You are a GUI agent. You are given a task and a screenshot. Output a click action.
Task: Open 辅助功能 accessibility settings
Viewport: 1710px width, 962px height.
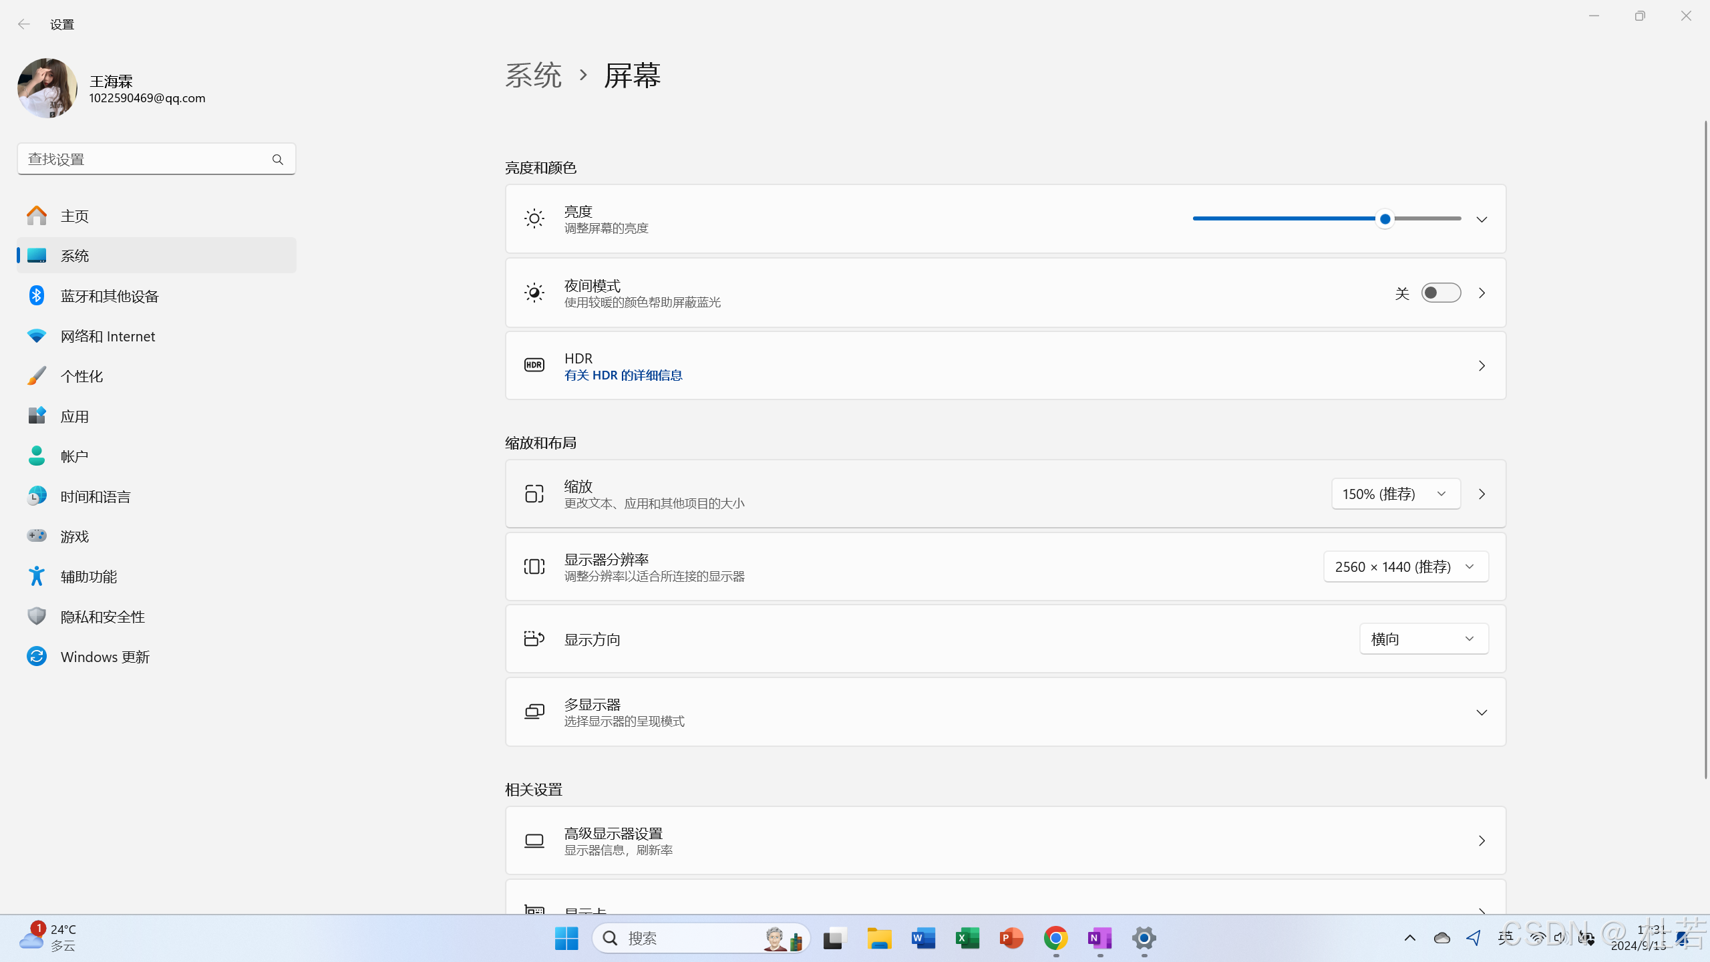(x=88, y=577)
